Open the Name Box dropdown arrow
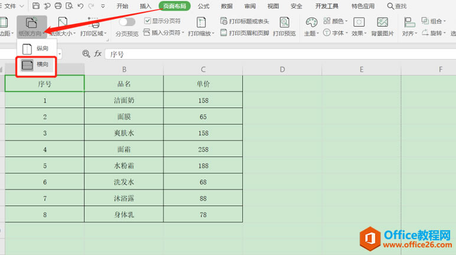 [60, 54]
